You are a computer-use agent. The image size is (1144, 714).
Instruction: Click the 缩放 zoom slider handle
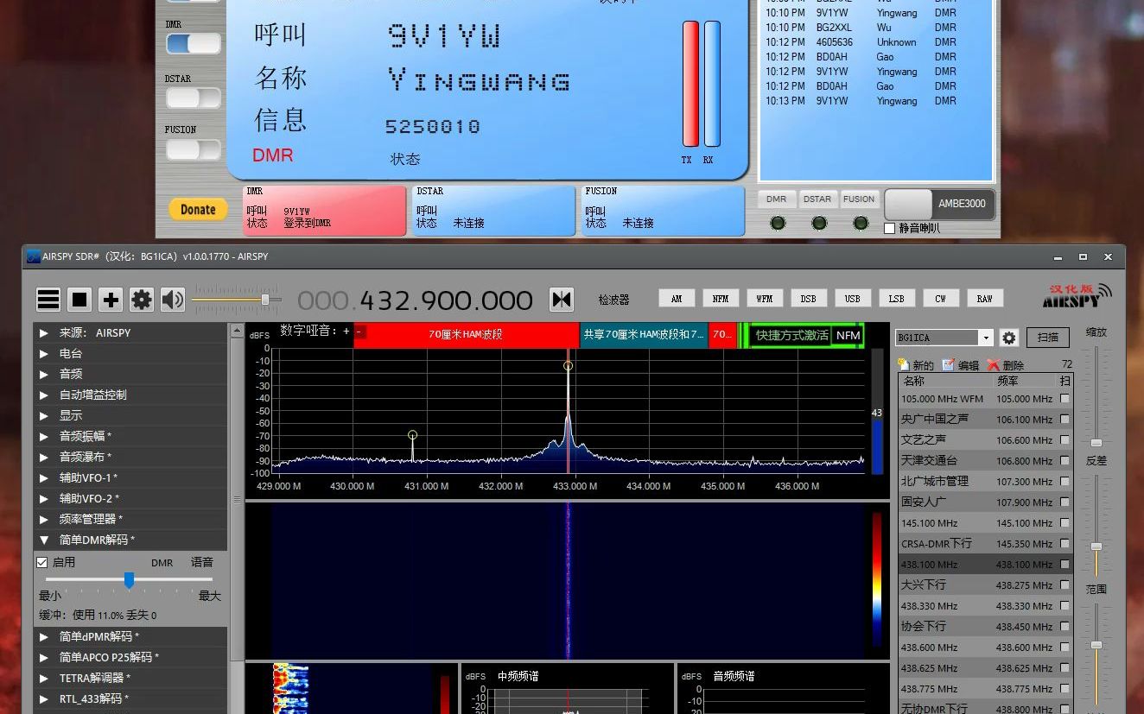pos(1096,443)
